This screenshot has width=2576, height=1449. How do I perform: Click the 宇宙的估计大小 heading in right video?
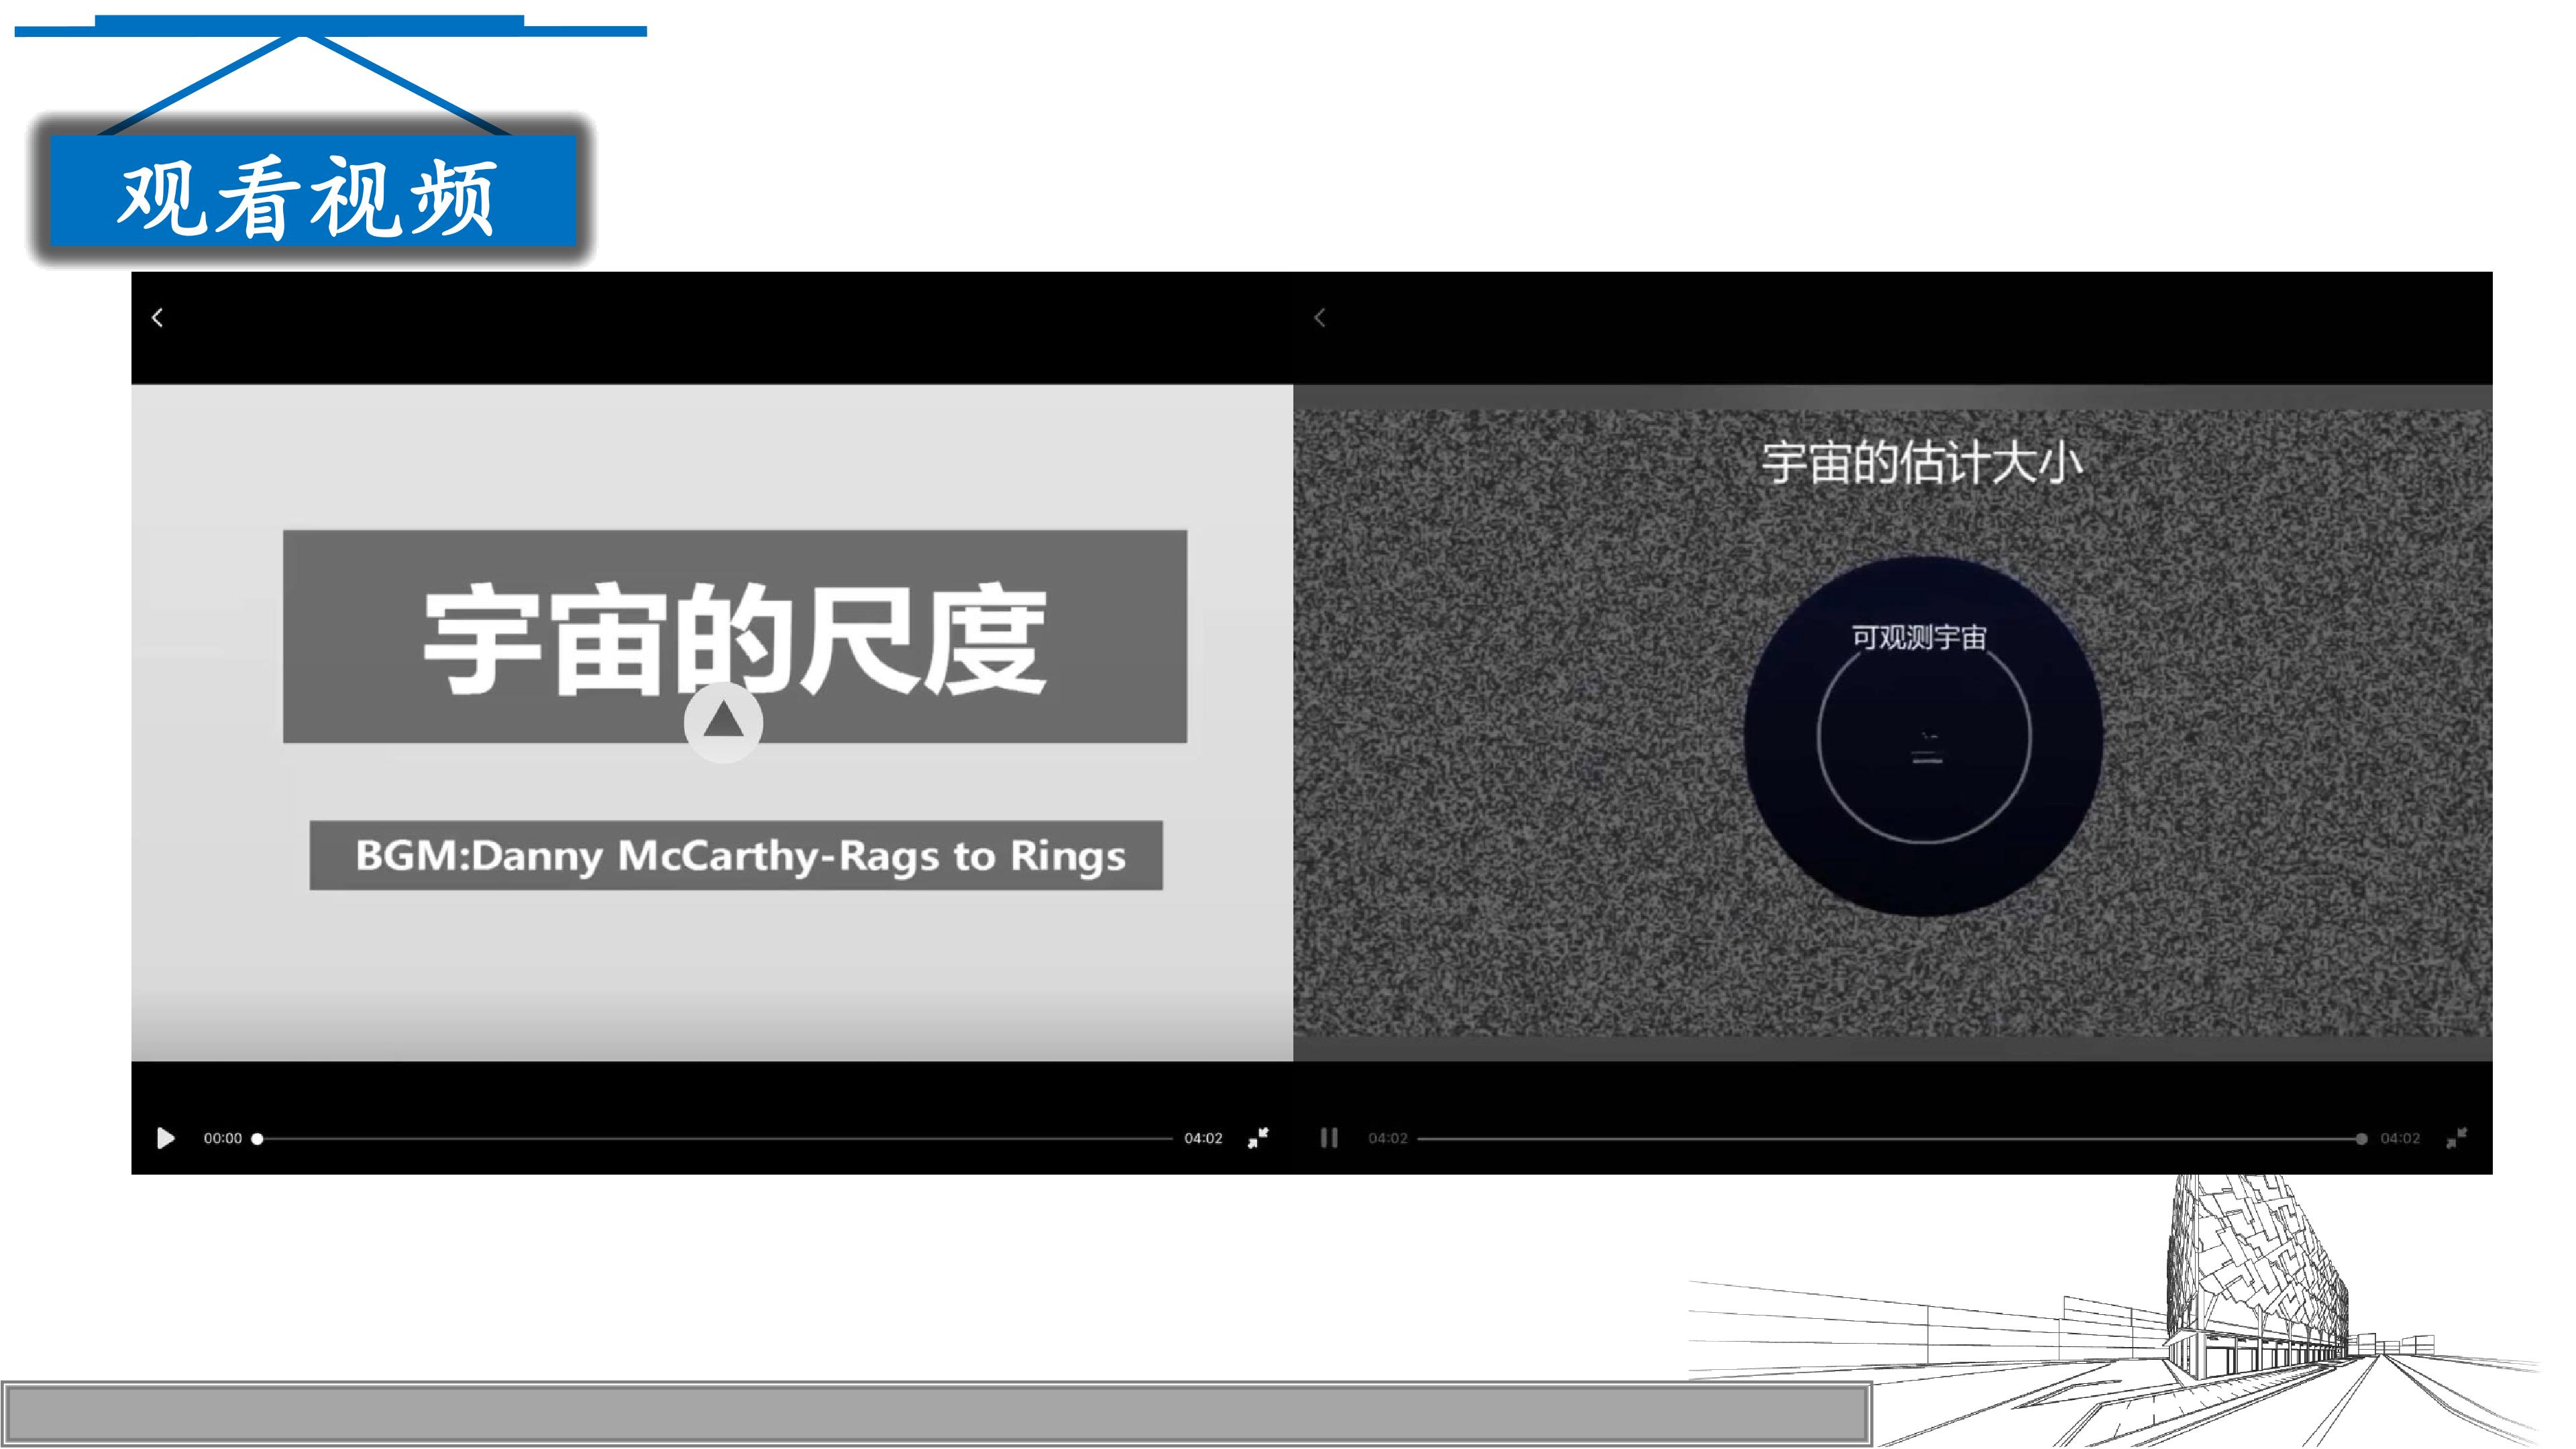pyautogui.click(x=1922, y=463)
